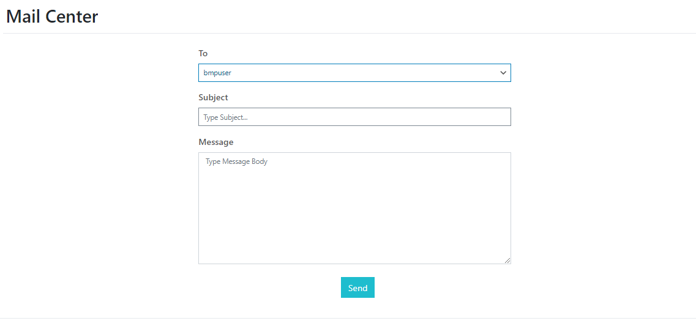
Task: Click the middle of the To combo box
Action: [354, 73]
